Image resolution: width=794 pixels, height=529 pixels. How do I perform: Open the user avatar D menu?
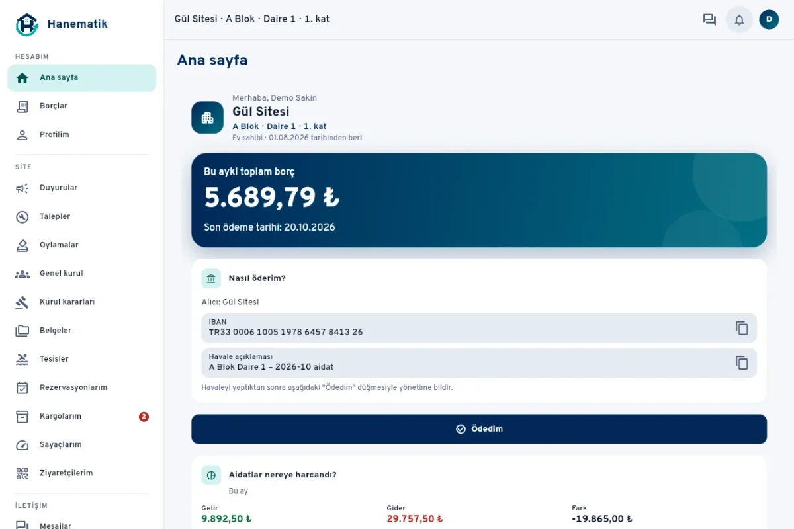pyautogui.click(x=769, y=19)
